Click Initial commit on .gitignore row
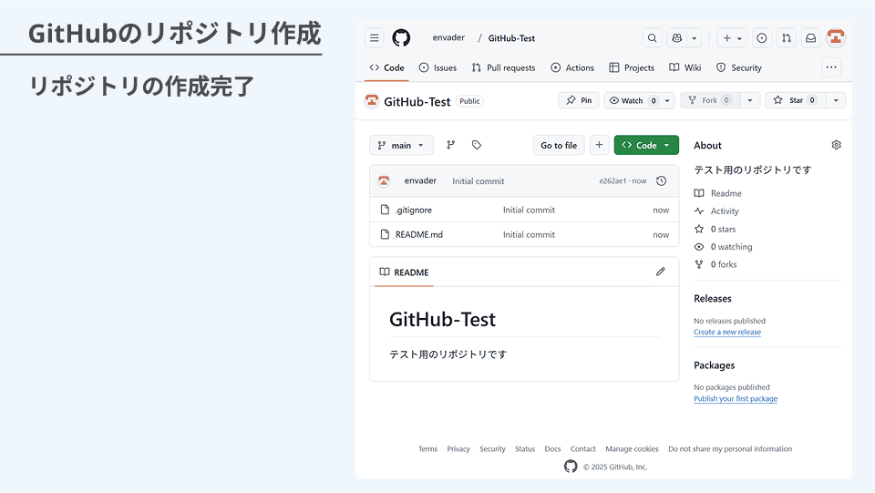Image resolution: width=875 pixels, height=493 pixels. [x=529, y=211]
